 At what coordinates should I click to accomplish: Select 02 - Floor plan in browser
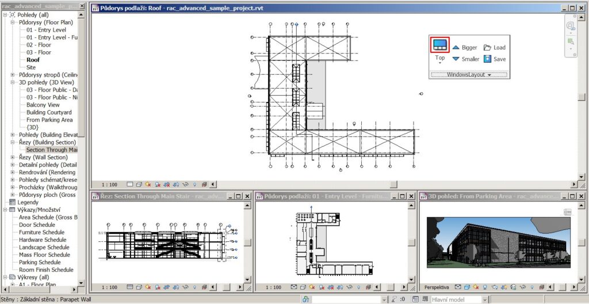click(x=39, y=45)
